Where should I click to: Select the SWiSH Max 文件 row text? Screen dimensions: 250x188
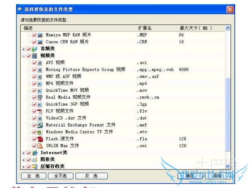click(62, 146)
